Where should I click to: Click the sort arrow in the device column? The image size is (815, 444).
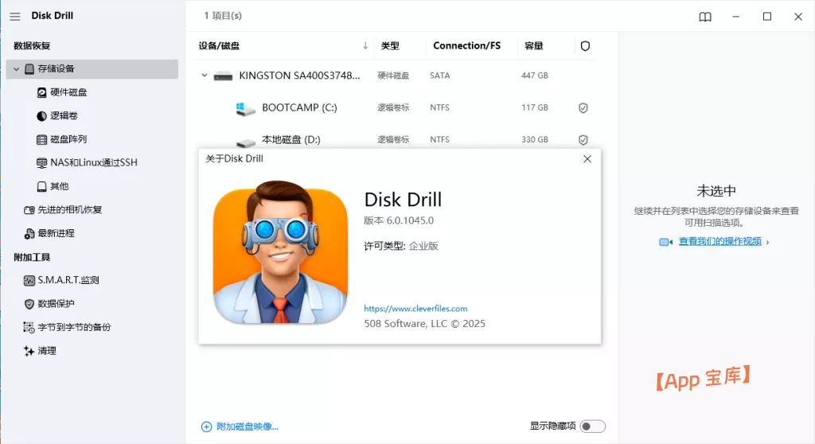(365, 45)
